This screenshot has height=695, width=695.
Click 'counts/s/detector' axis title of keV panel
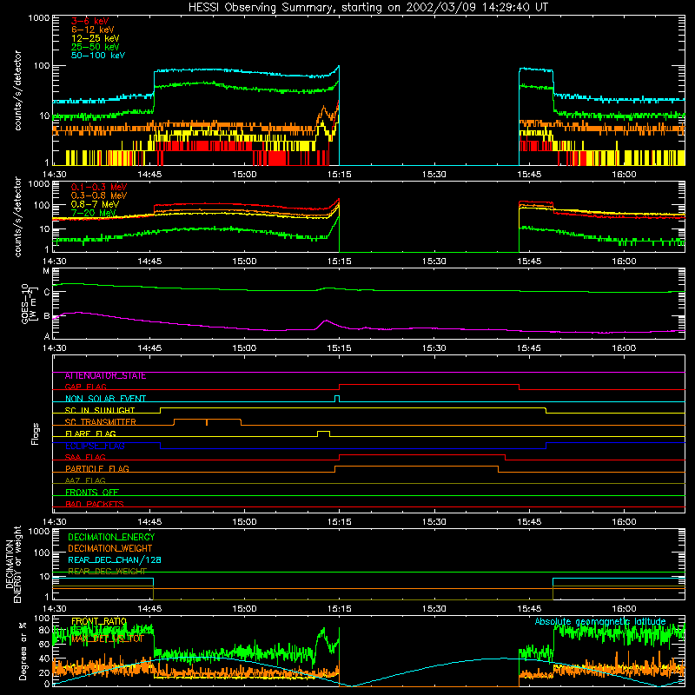[17, 90]
